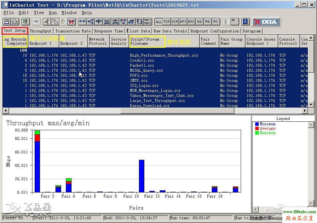Toggle the SCR script grouping button
The image size is (317, 223).
[175, 22]
